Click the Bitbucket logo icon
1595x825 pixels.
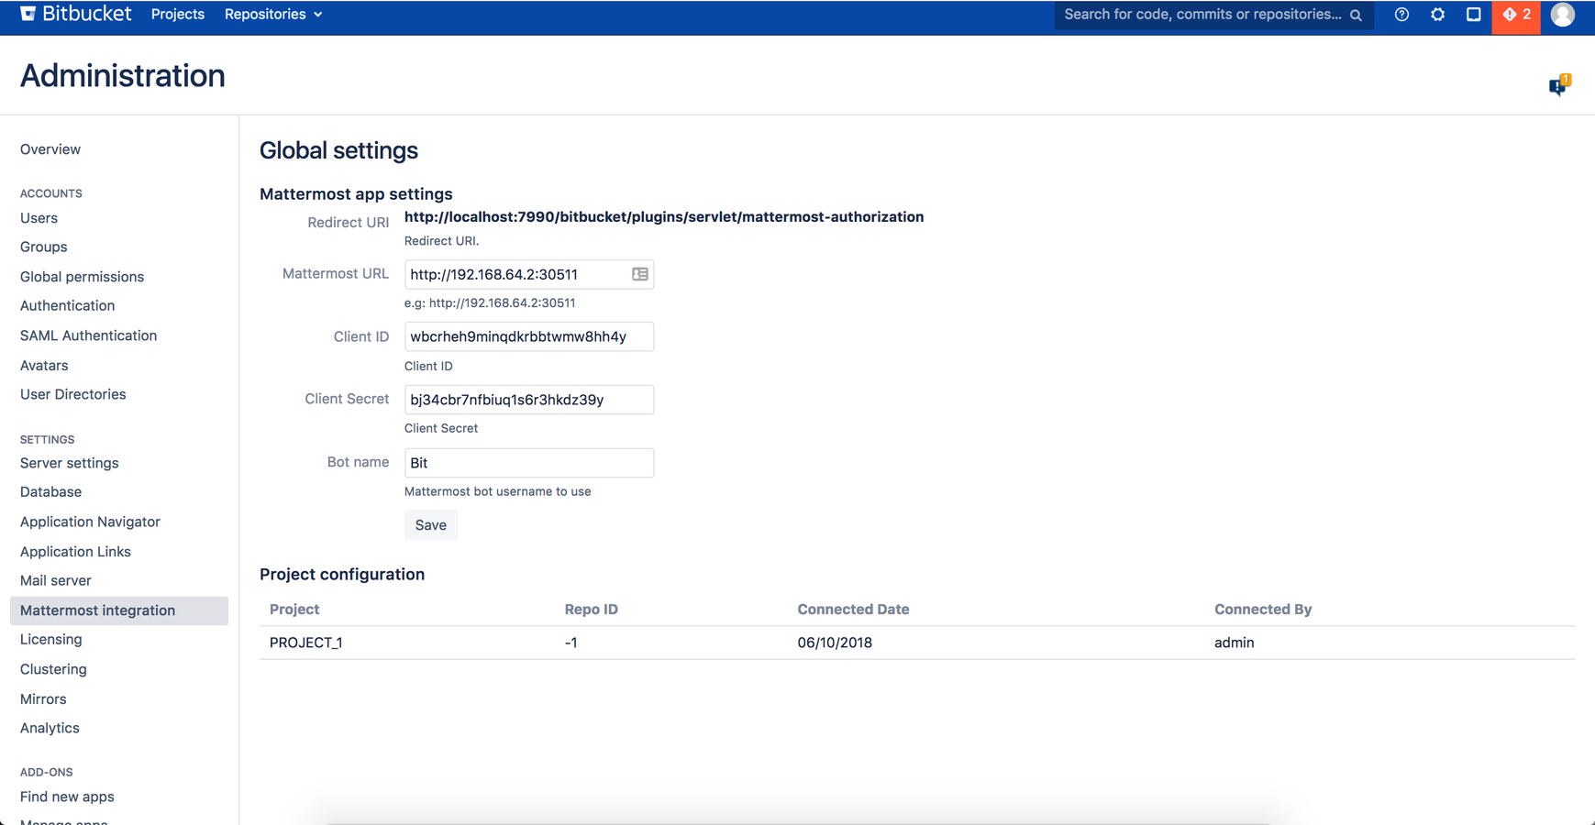click(28, 13)
